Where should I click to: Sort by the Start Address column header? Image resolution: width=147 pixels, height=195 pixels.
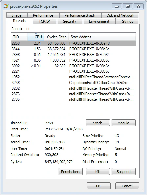(x=102, y=37)
